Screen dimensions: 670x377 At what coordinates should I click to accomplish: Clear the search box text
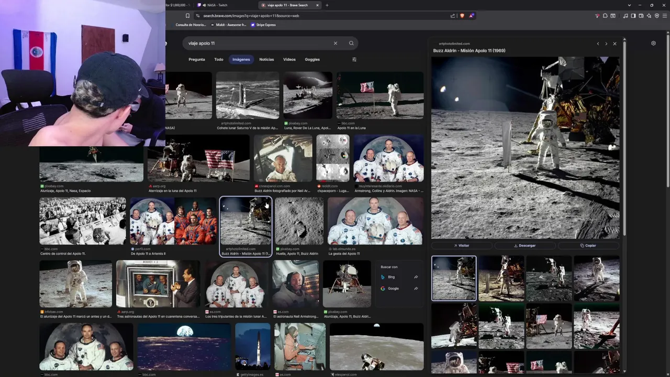[336, 43]
